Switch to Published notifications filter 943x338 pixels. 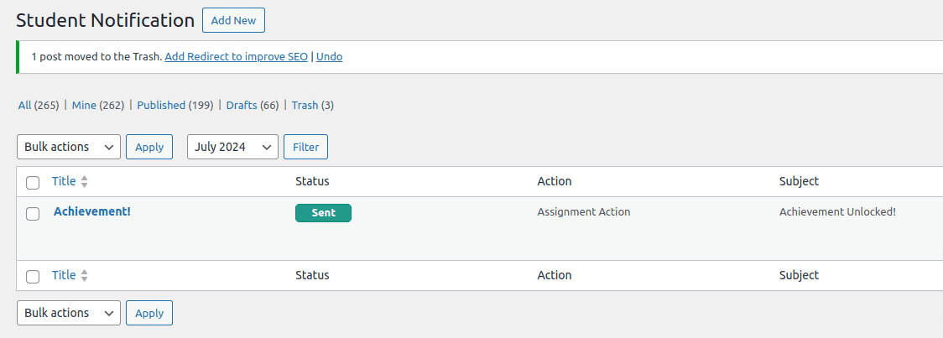point(161,106)
